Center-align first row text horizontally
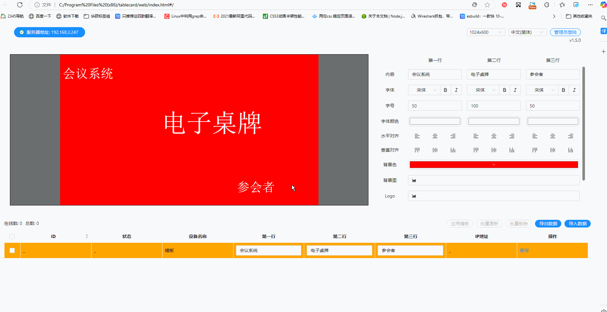Screen dimensions: 607x312 (x=435, y=136)
